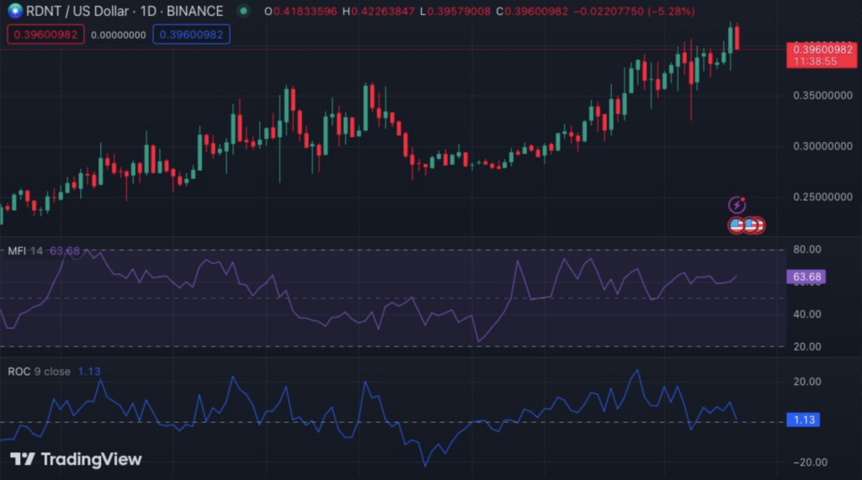Viewport: 862px width, 480px height.
Task: Click the ROC legend value 1.13
Action: pyautogui.click(x=89, y=372)
